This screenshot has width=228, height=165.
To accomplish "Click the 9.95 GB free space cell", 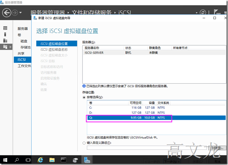I will [136, 118].
